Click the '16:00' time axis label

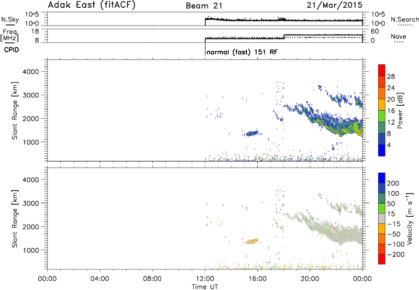[x=258, y=279]
